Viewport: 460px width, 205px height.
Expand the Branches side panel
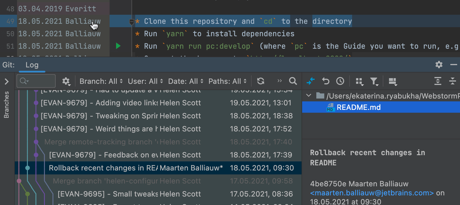(7, 82)
